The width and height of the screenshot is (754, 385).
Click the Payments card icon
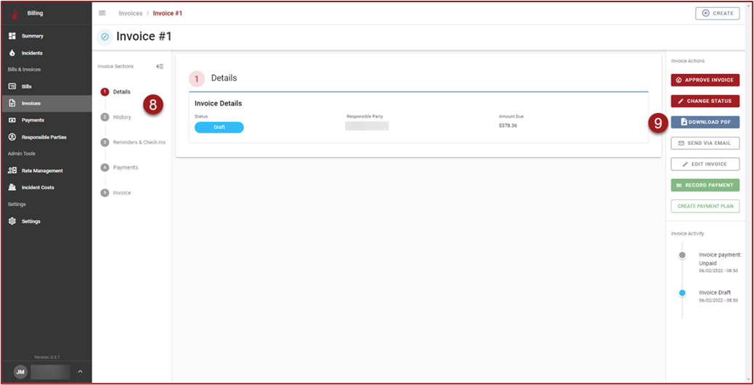tap(12, 120)
